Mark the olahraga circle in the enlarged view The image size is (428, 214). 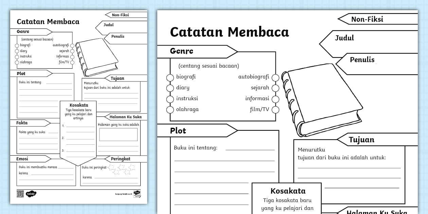[x=170, y=110]
